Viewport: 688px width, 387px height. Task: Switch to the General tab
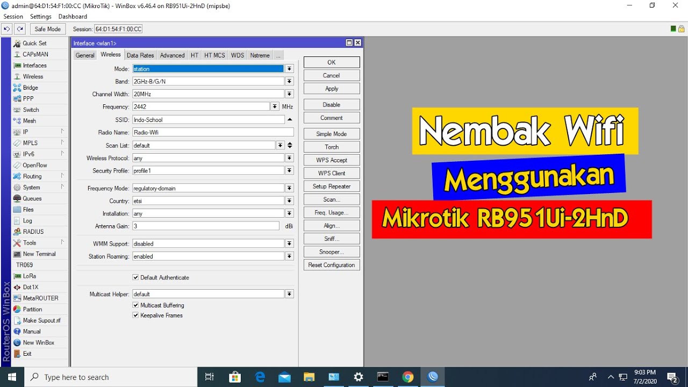tap(85, 55)
